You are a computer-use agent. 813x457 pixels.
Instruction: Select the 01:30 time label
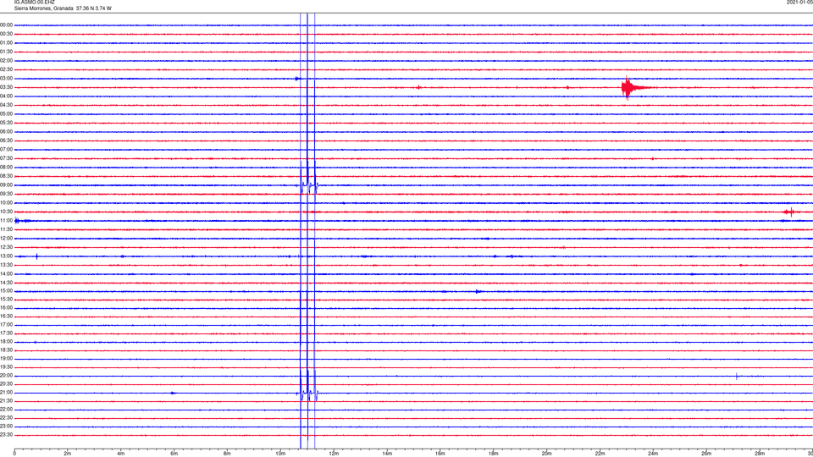6,52
